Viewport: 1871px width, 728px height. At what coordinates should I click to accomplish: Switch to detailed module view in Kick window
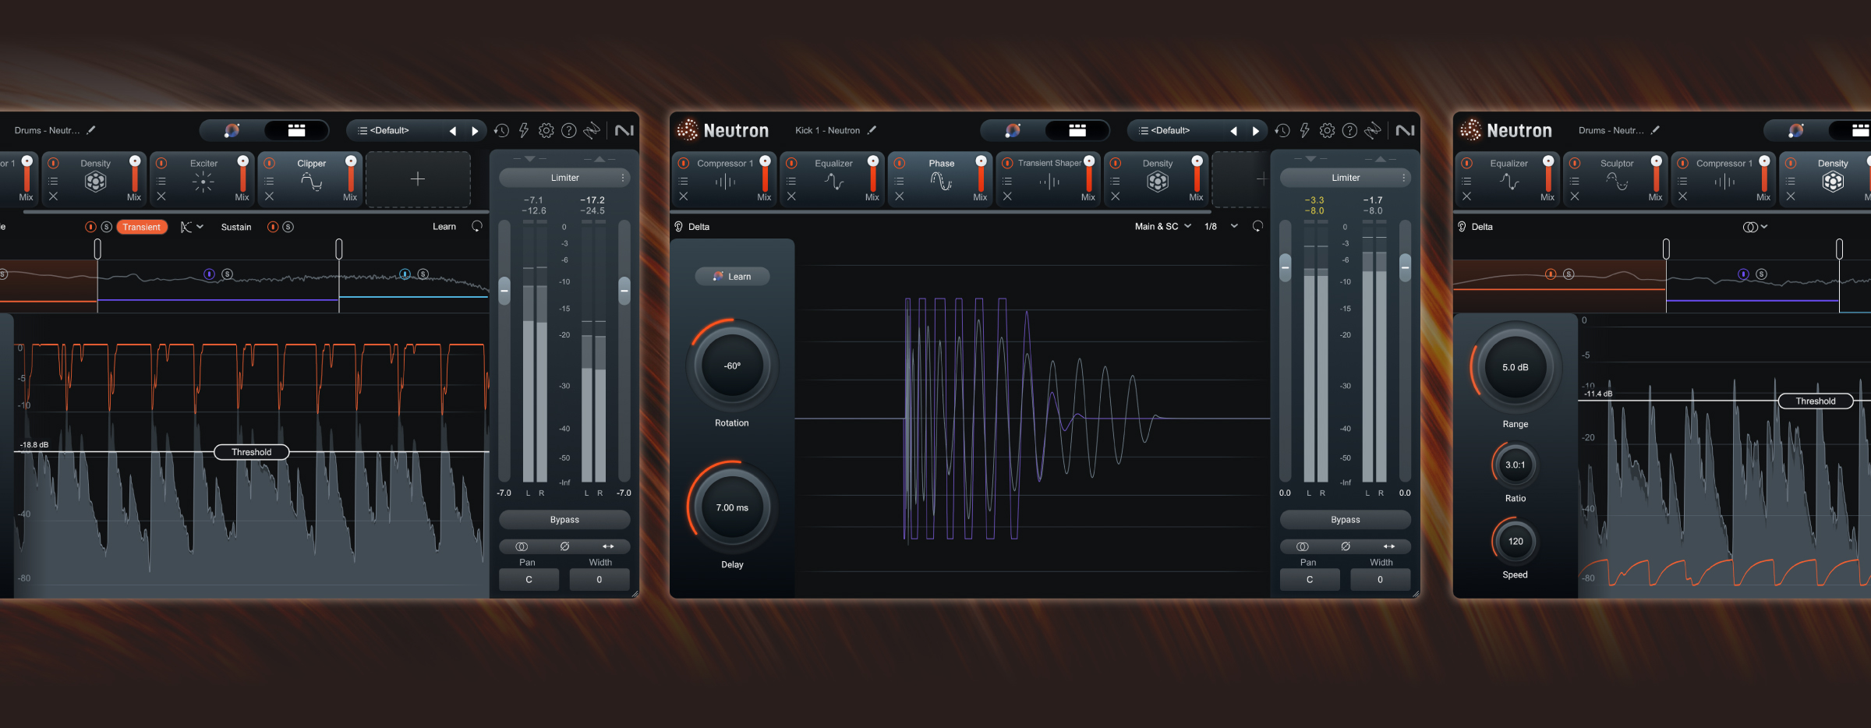click(x=1077, y=130)
